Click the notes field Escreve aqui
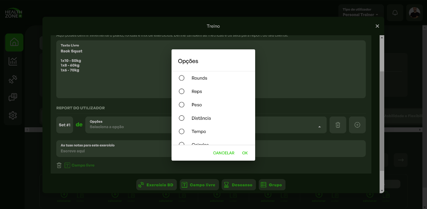 point(211,149)
